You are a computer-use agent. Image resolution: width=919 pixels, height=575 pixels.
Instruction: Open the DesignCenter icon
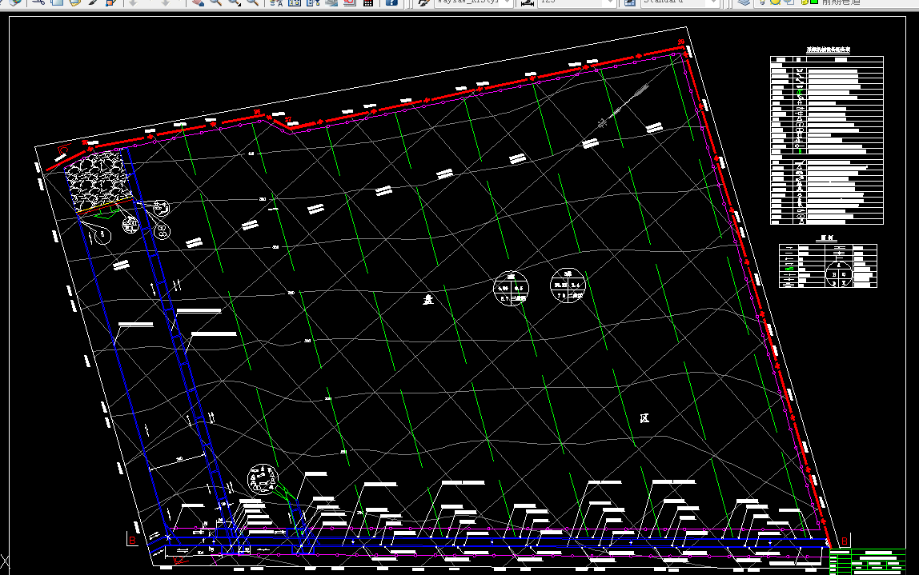(x=295, y=2)
